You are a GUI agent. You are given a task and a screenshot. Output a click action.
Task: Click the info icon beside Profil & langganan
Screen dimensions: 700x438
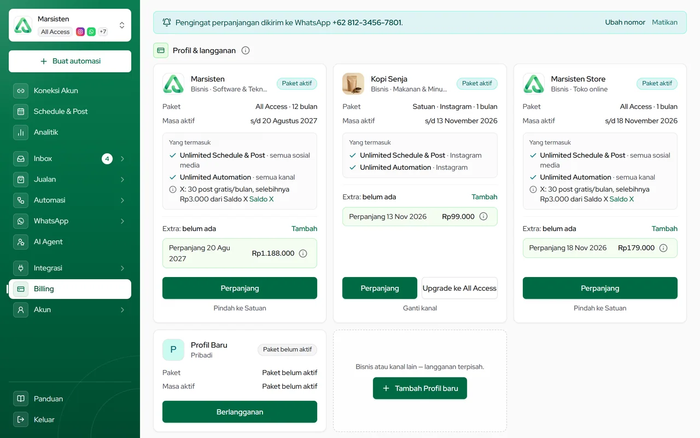pos(246,50)
